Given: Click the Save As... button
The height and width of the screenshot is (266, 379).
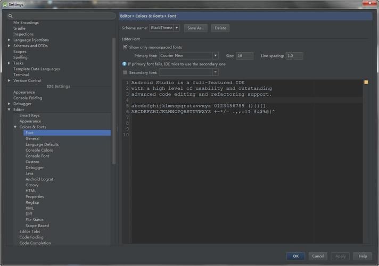Looking at the screenshot, I should 195,28.
